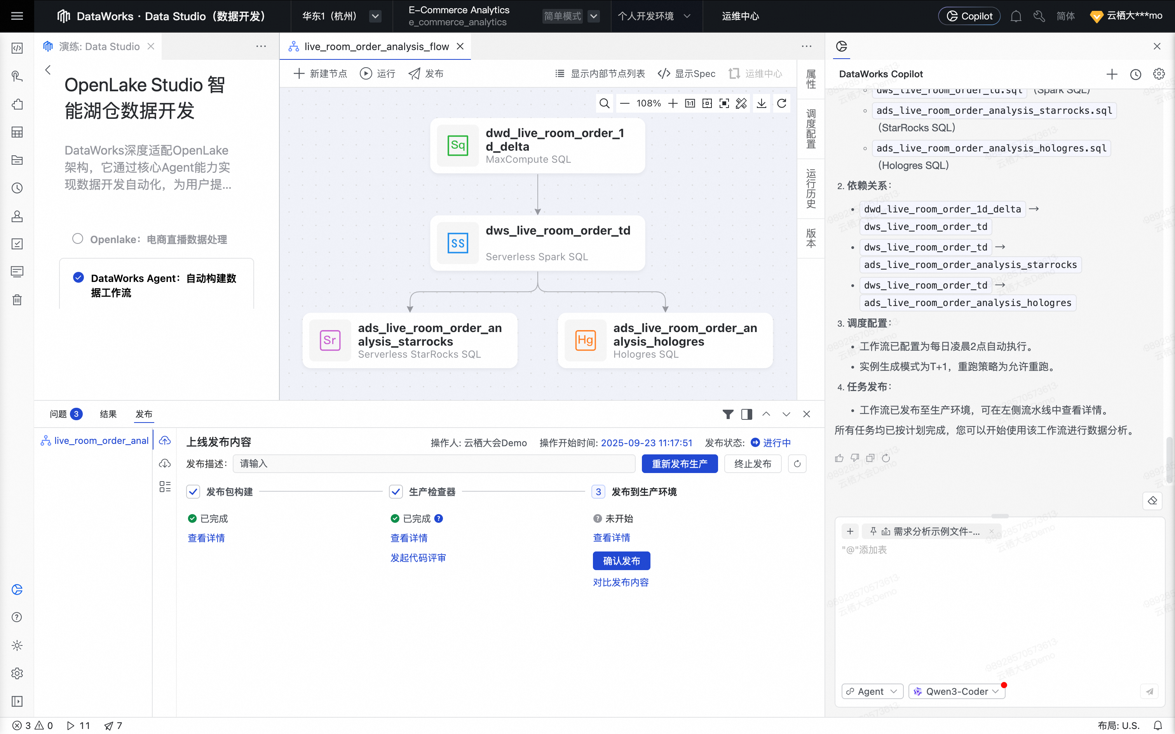Select the Openlake 电商直播数据处理 radio step
The width and height of the screenshot is (1175, 734).
click(78, 239)
